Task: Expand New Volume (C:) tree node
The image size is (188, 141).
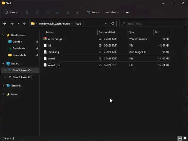Action: [5, 70]
